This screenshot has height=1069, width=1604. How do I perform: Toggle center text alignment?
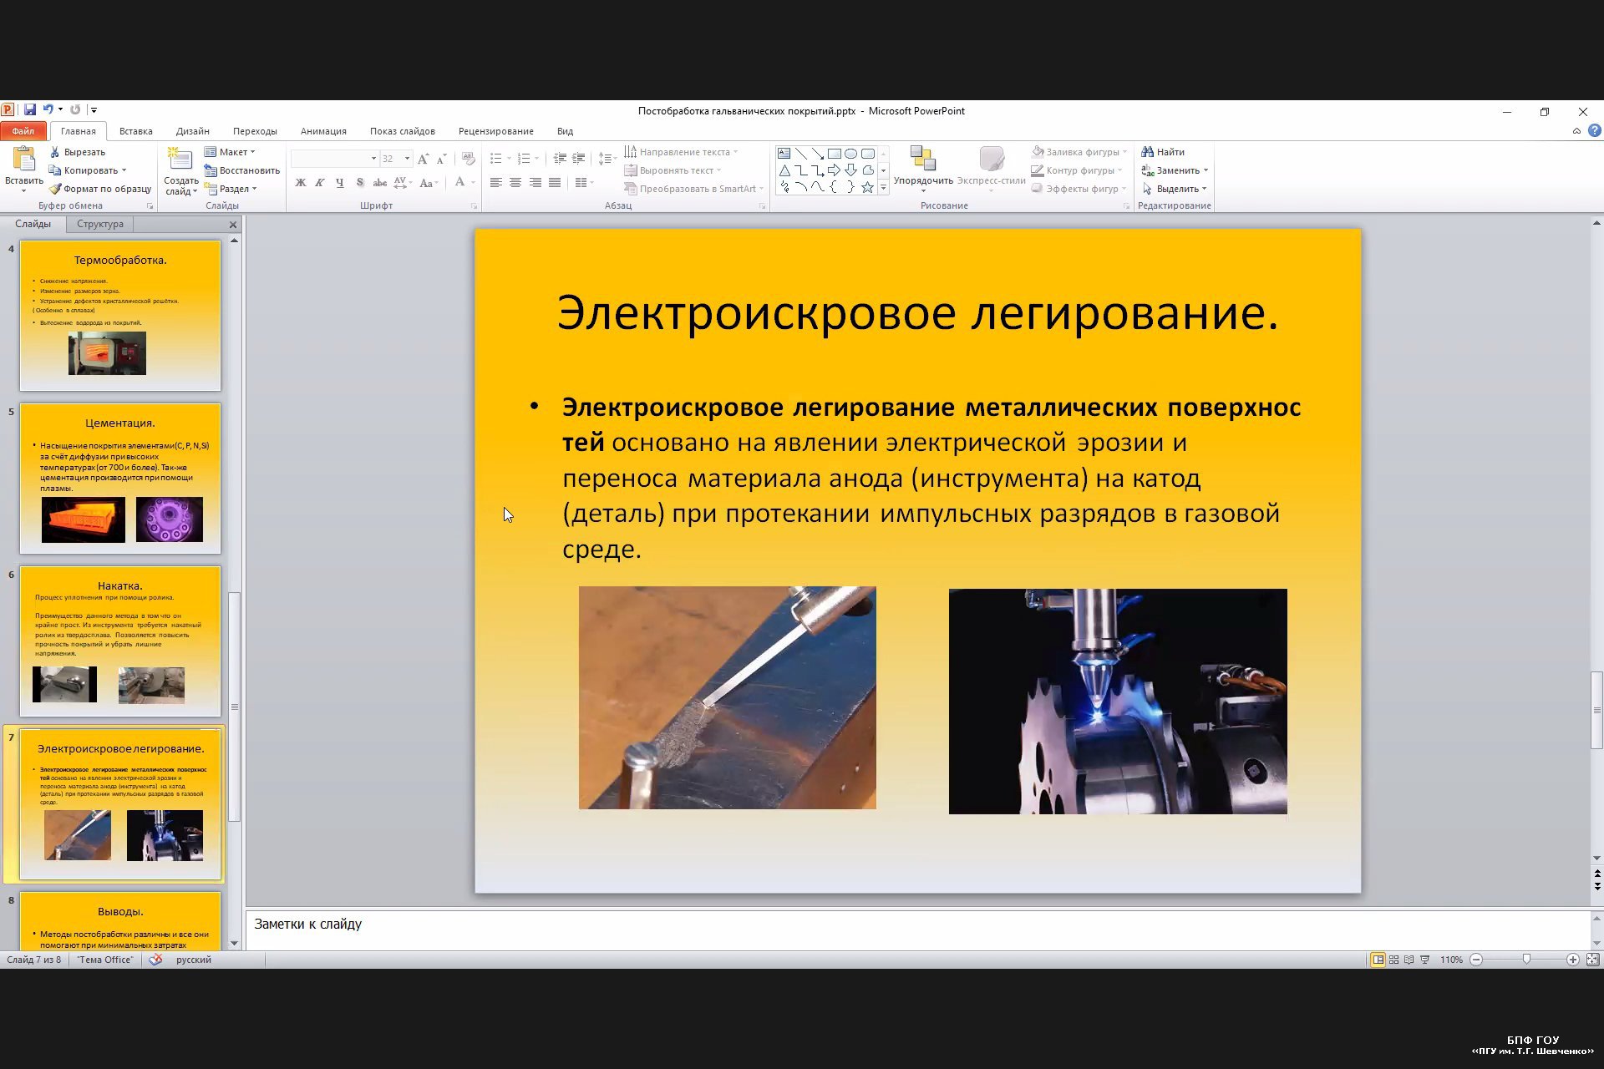pos(515,183)
